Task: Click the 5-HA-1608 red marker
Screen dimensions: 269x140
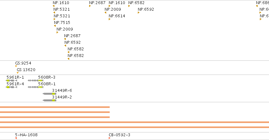Action: [x=16, y=138]
